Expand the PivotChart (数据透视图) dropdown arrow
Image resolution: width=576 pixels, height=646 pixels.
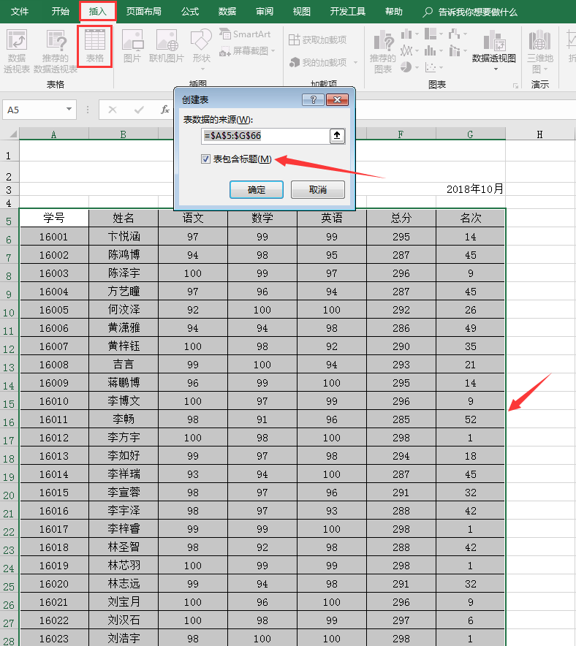pyautogui.click(x=496, y=69)
